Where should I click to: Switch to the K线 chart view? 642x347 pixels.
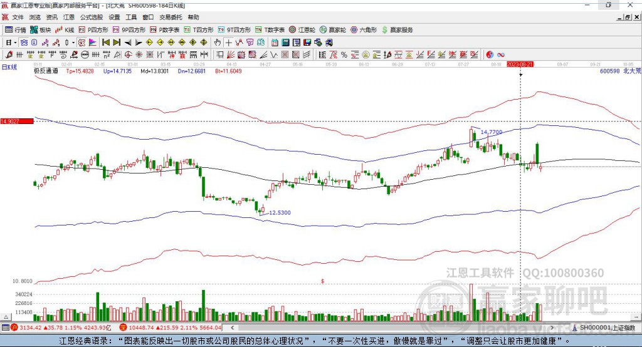coord(65,30)
